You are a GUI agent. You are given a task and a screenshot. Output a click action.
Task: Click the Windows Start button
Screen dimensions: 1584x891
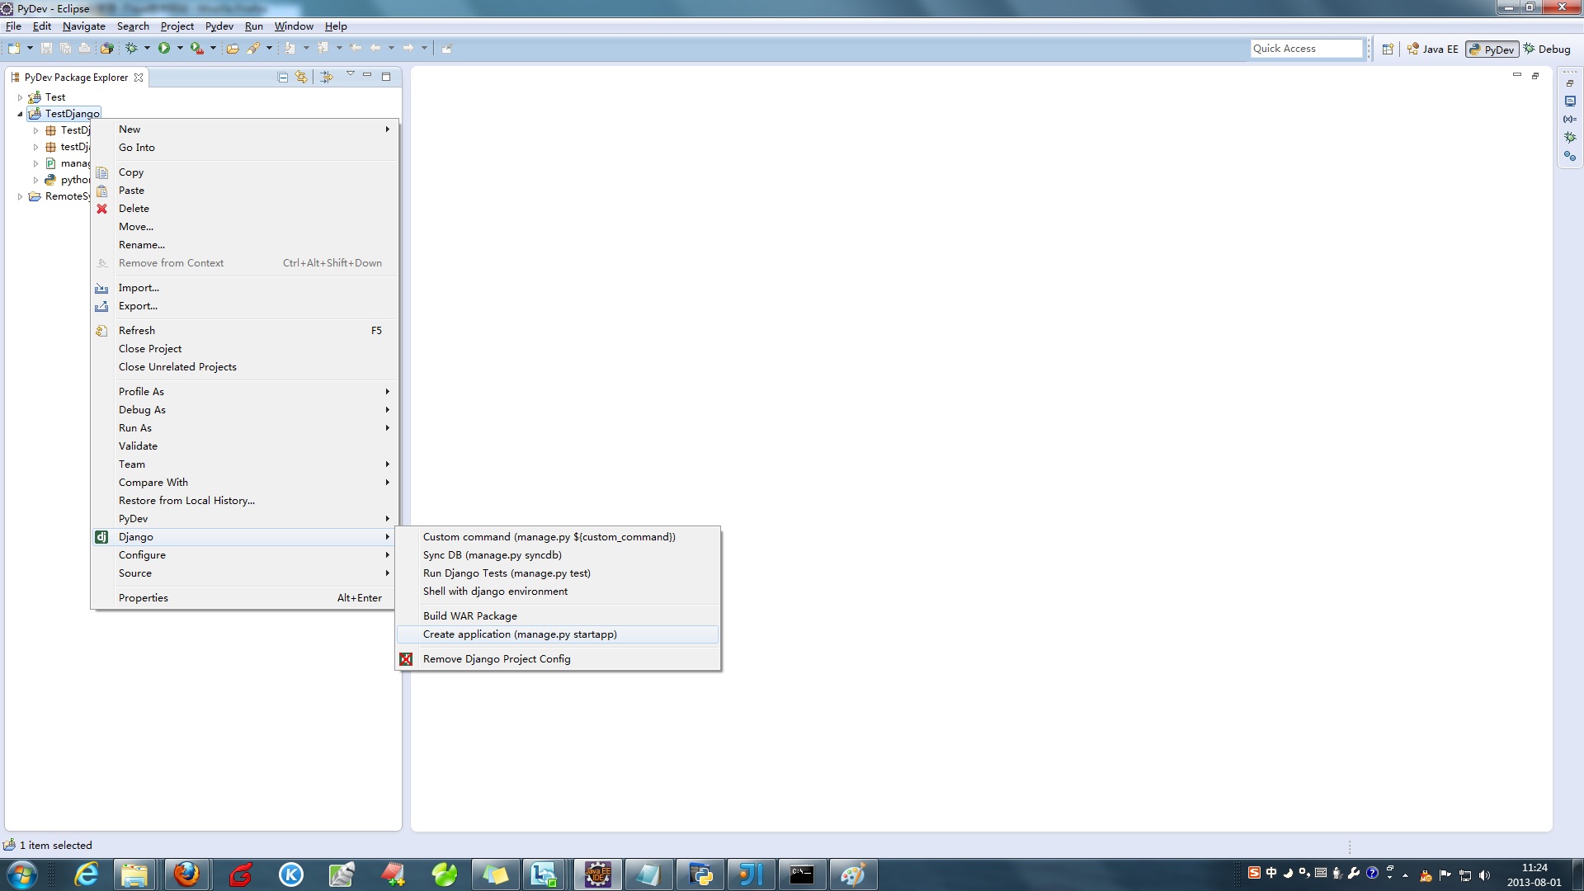pos(22,874)
